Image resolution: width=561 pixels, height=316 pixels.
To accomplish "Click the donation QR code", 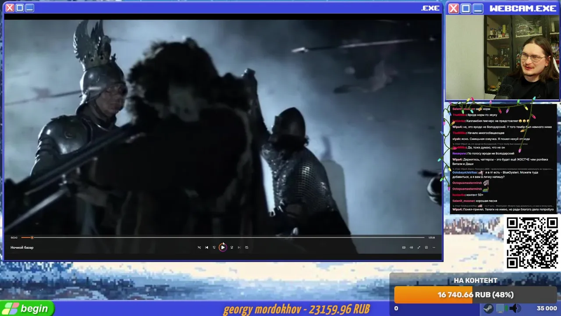I will (x=532, y=243).
